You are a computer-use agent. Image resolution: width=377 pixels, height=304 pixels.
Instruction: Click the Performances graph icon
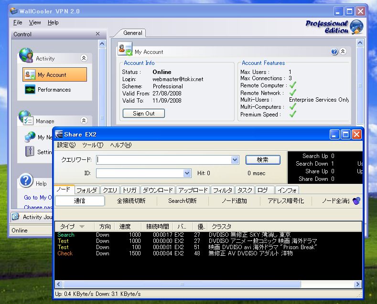click(30, 90)
